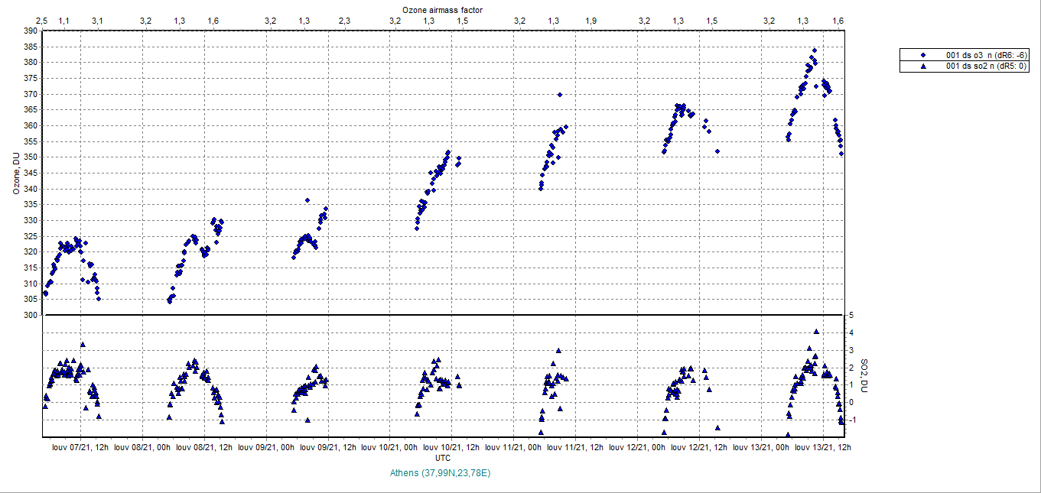Click the '07/21, 12h' time axis label
The height and width of the screenshot is (493, 1041).
89,447
